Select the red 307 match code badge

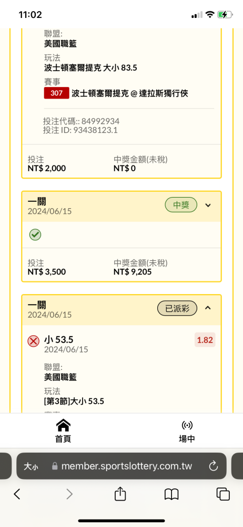pyautogui.click(x=56, y=93)
